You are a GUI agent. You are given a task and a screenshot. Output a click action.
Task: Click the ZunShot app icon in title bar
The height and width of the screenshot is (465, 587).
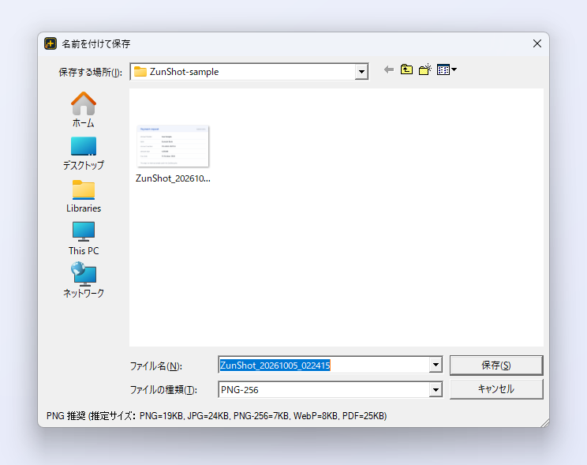[x=50, y=43]
